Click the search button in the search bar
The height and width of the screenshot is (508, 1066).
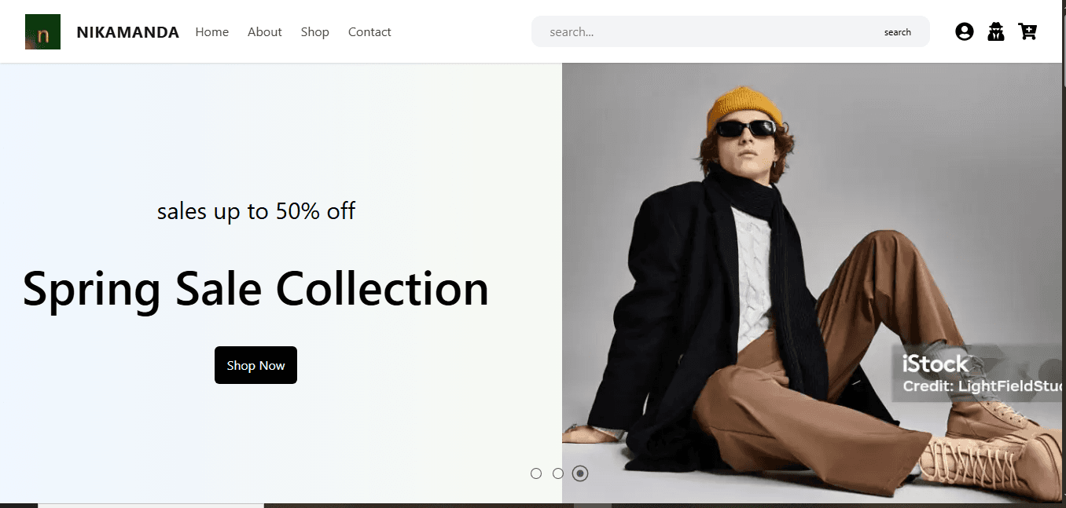click(897, 31)
